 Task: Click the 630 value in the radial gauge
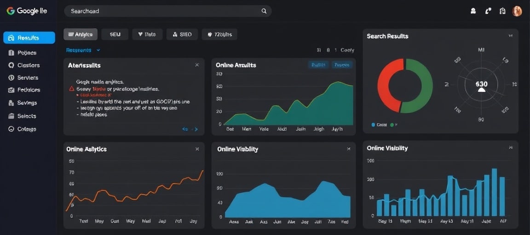click(x=481, y=84)
